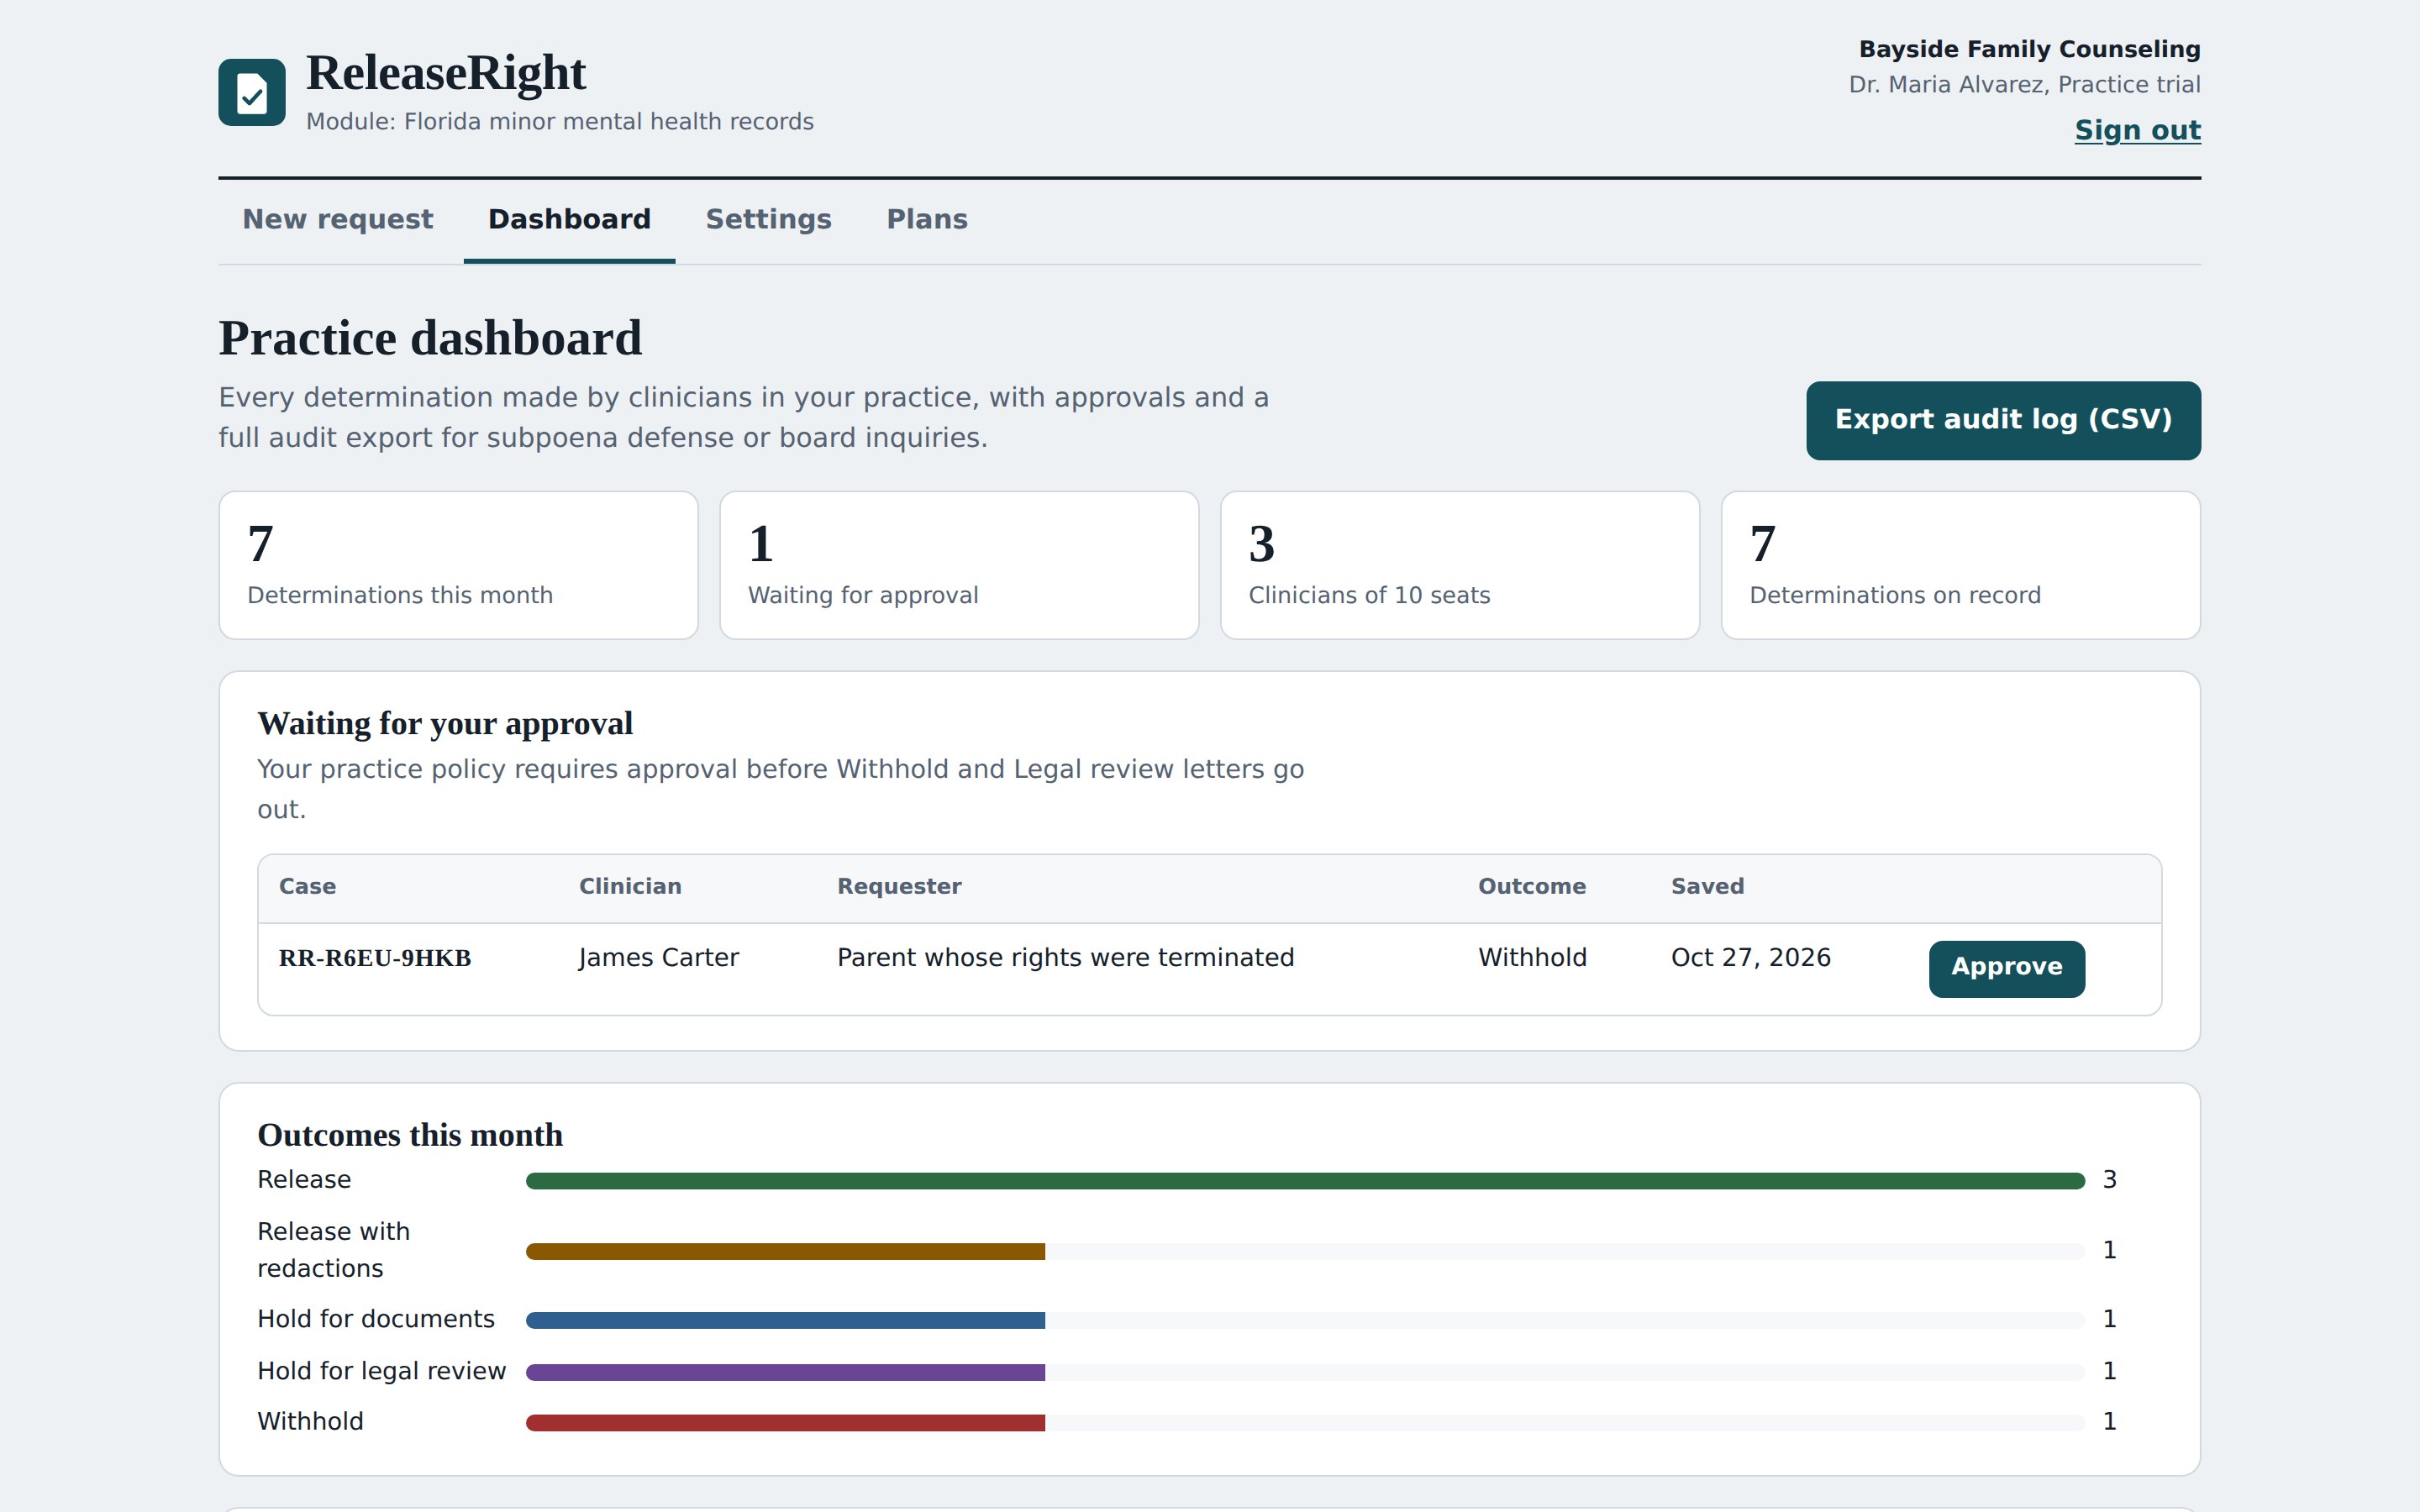
Task: Click 'Parent whose rights were terminated' cell
Action: [x=1065, y=958]
